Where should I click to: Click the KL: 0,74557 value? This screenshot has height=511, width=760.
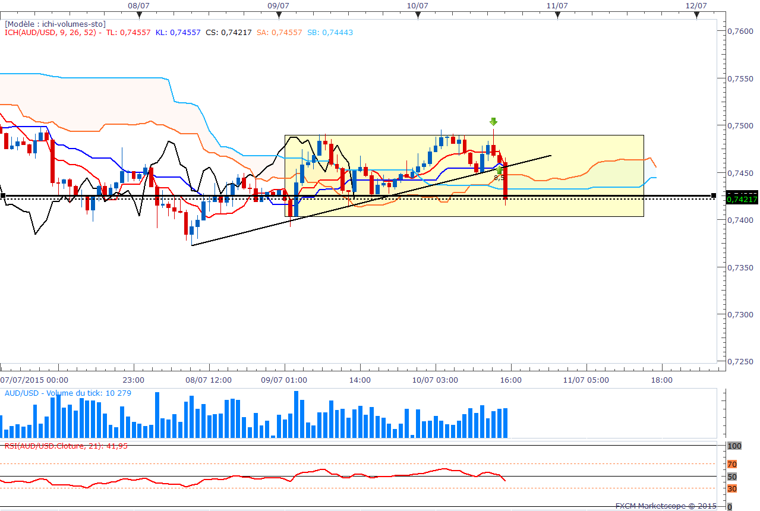(178, 32)
